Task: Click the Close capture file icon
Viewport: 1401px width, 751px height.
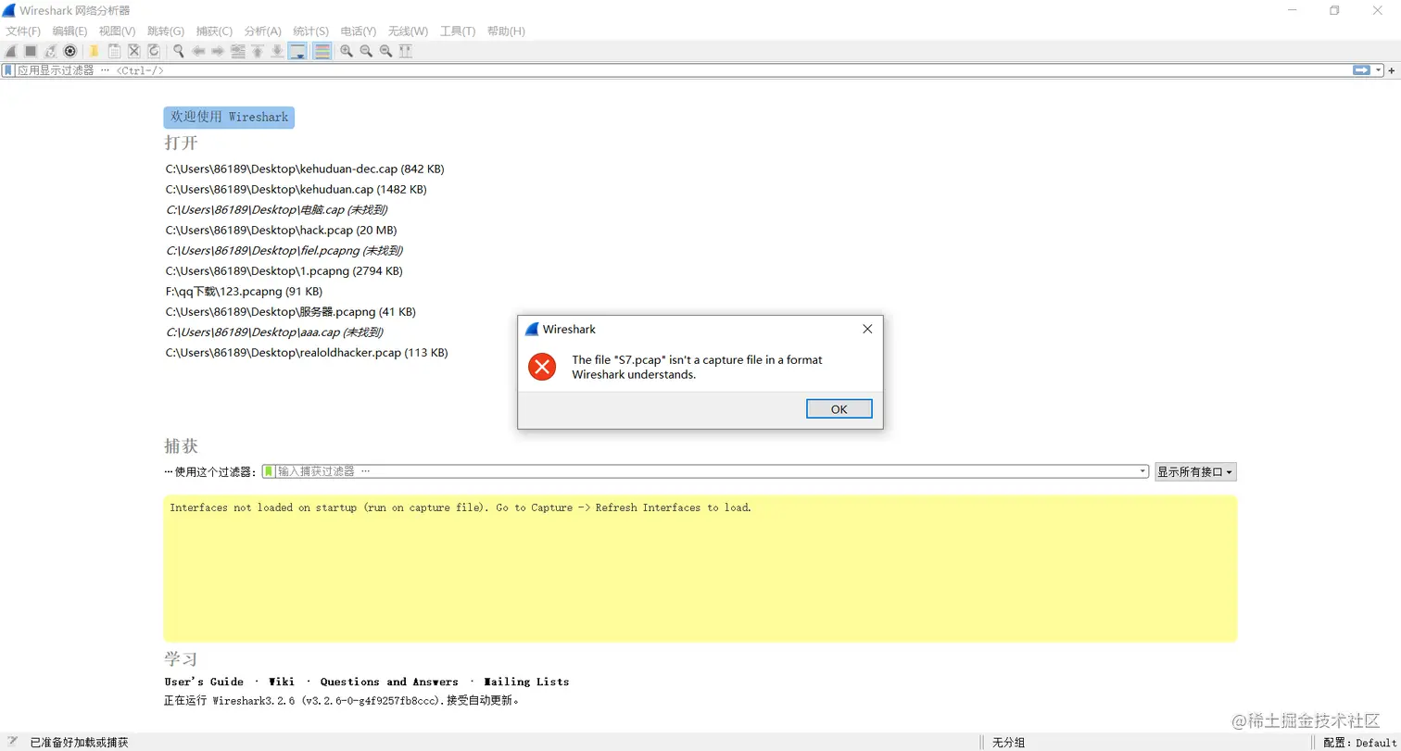Action: click(133, 51)
